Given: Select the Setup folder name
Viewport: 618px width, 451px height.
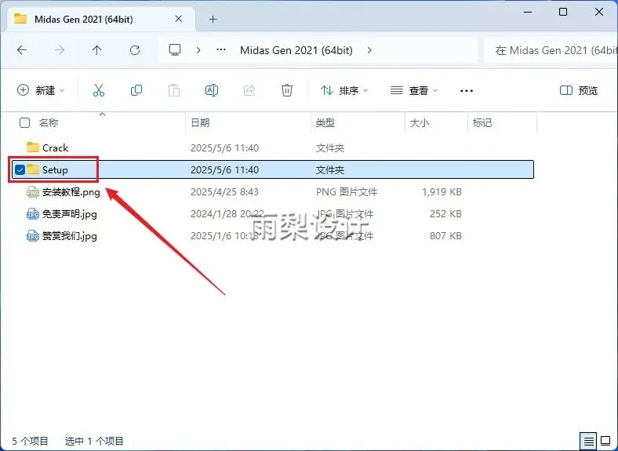Looking at the screenshot, I should tap(55, 170).
